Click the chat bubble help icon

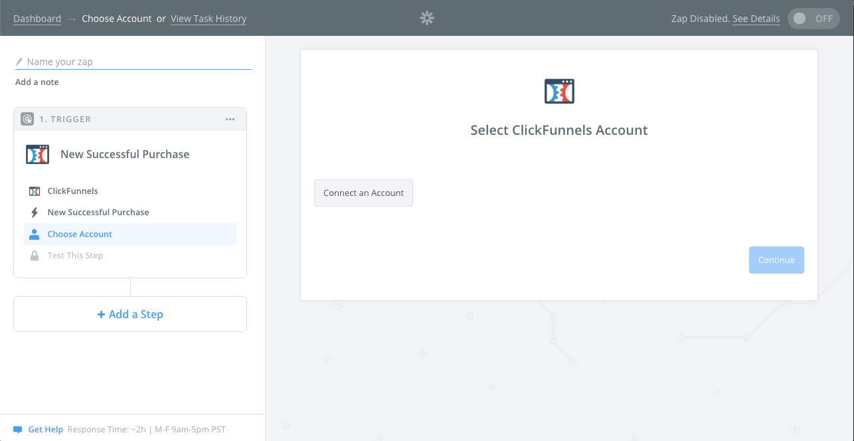pyautogui.click(x=18, y=430)
